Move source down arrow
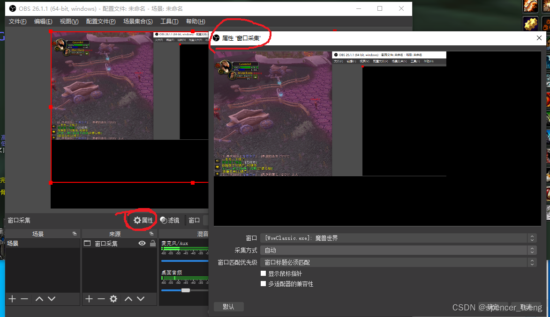Image resolution: width=550 pixels, height=317 pixels. point(141,299)
